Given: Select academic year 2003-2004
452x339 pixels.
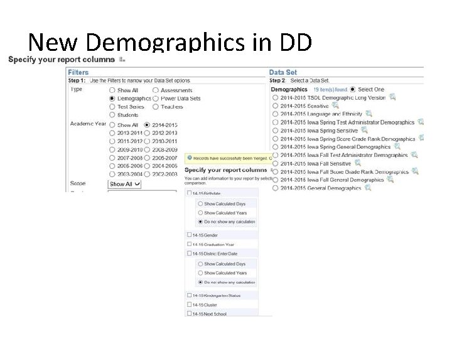Looking at the screenshot, I should [112, 175].
